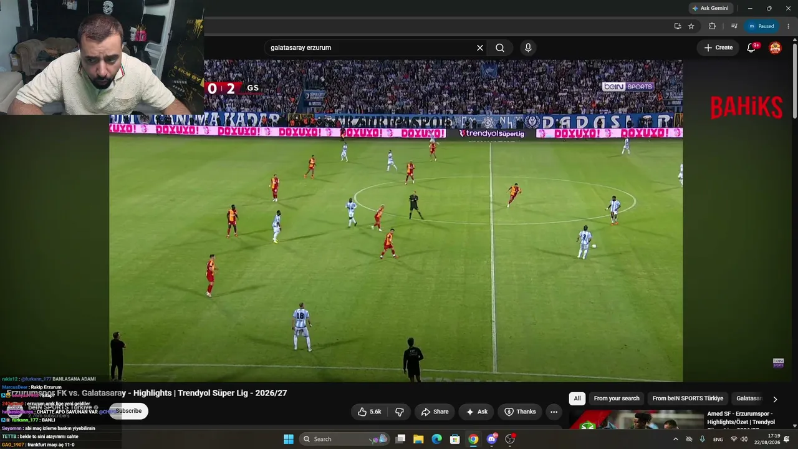Show more filter chips with the right arrow
Image resolution: width=798 pixels, height=449 pixels.
[775, 399]
